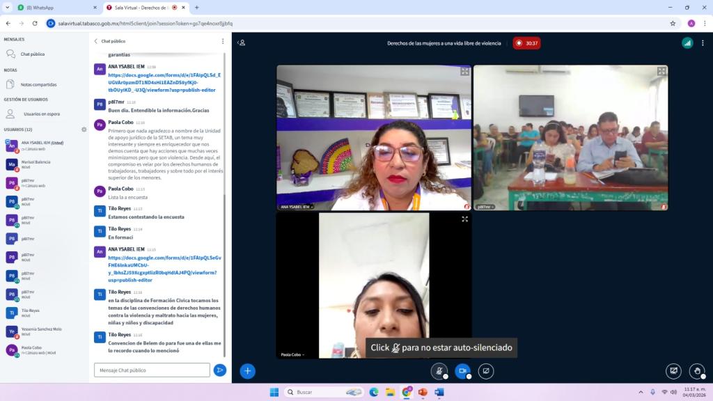Click the red recording timer indicator

coord(526,43)
